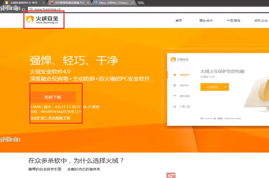Image resolution: width=269 pixels, height=178 pixels.
Task: Click the 强悍、轻巧、干净 headline
Action: point(74,60)
